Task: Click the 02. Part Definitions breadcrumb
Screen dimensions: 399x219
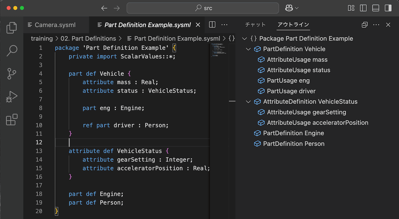Action: coord(88,38)
